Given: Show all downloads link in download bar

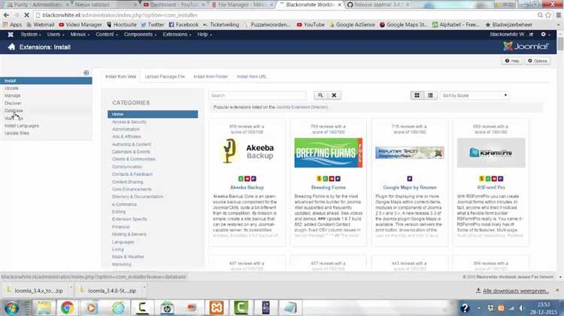Looking at the screenshot, I should click(x=515, y=290).
